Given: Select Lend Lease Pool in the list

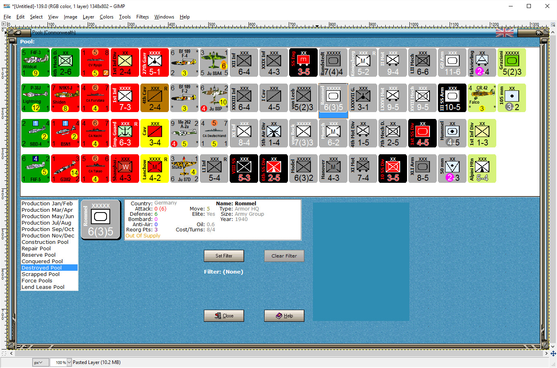Looking at the screenshot, I should [43, 287].
